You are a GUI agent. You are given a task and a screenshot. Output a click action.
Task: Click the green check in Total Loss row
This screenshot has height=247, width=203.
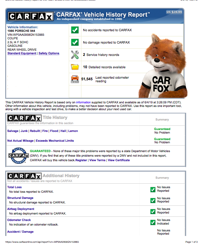(x=153, y=189)
